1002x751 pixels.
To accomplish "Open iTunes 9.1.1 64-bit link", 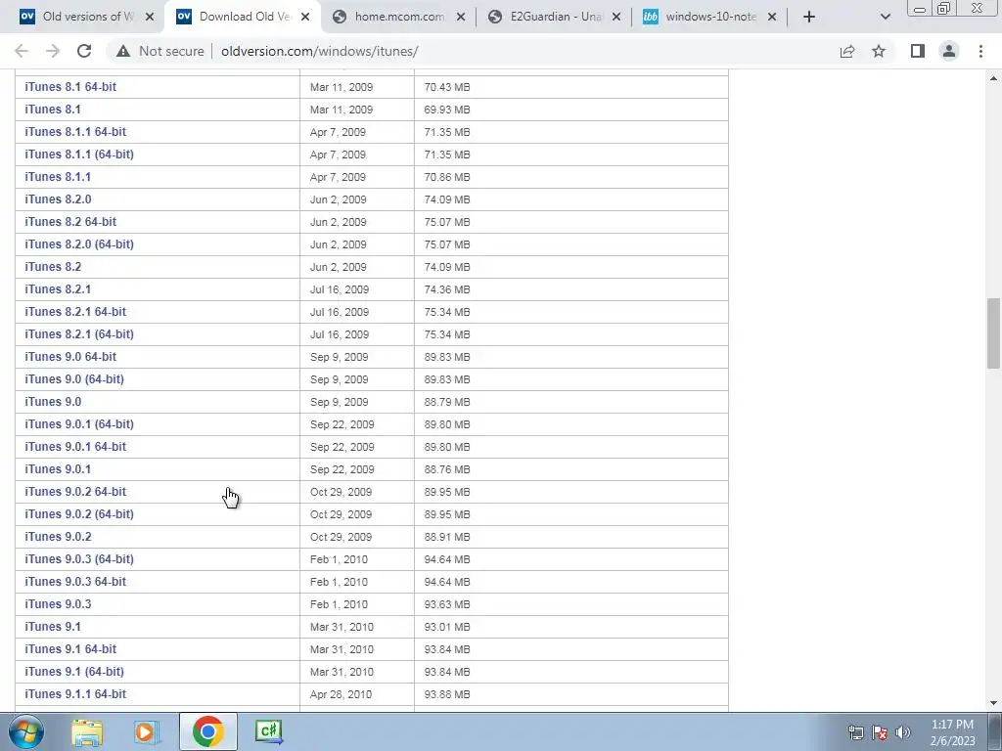I will click(x=75, y=694).
